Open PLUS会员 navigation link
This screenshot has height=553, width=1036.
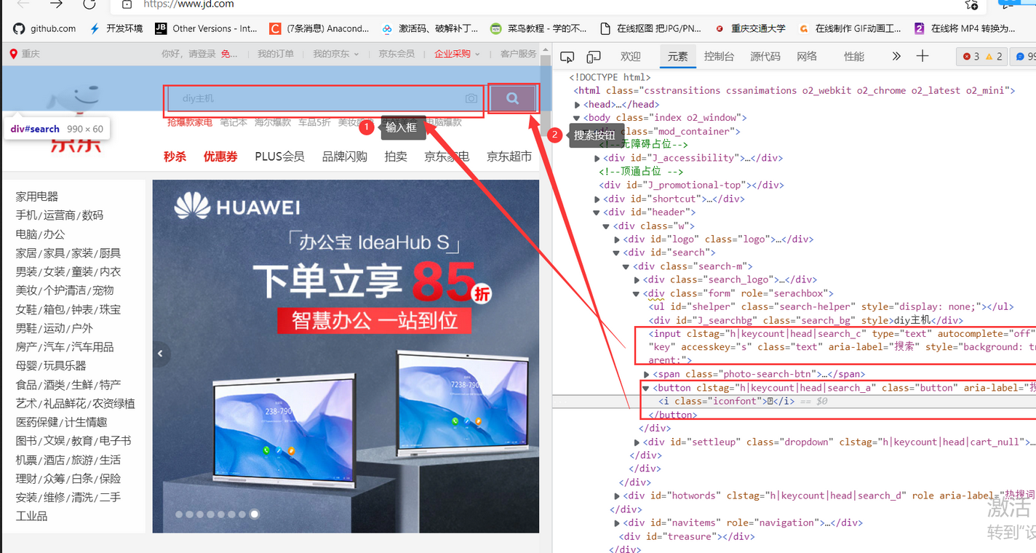tap(279, 156)
